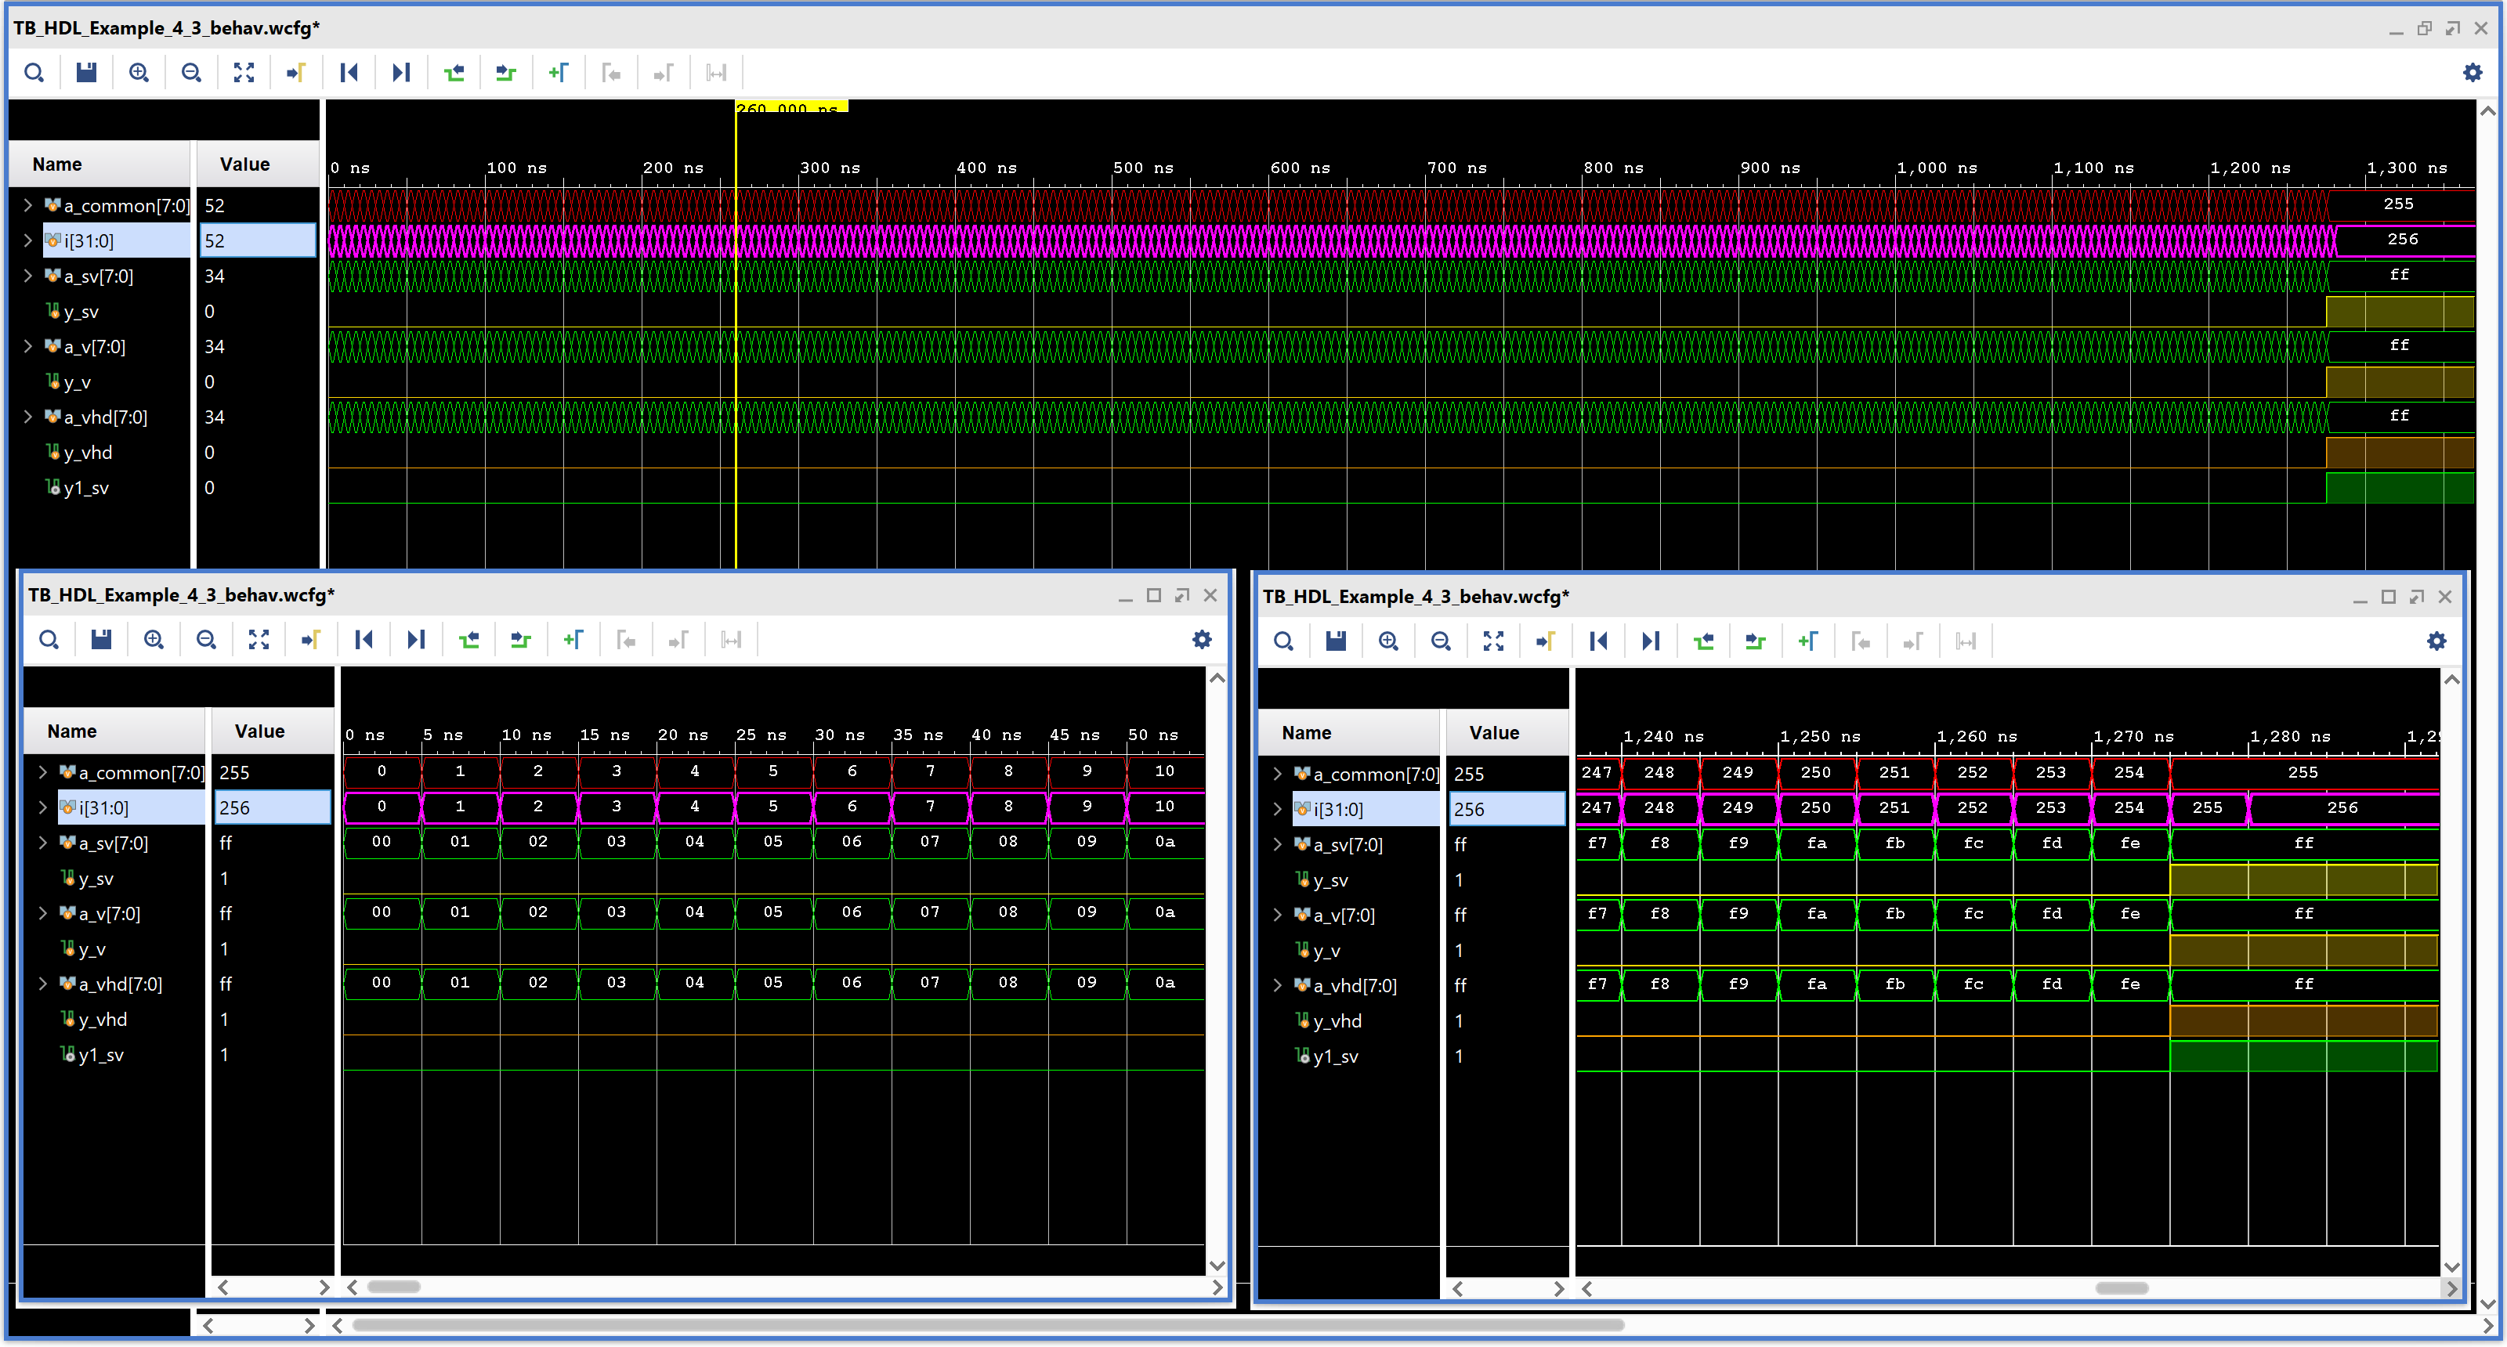Go to time zero in top toolbar
The height and width of the screenshot is (1347, 2507).
coord(349,73)
